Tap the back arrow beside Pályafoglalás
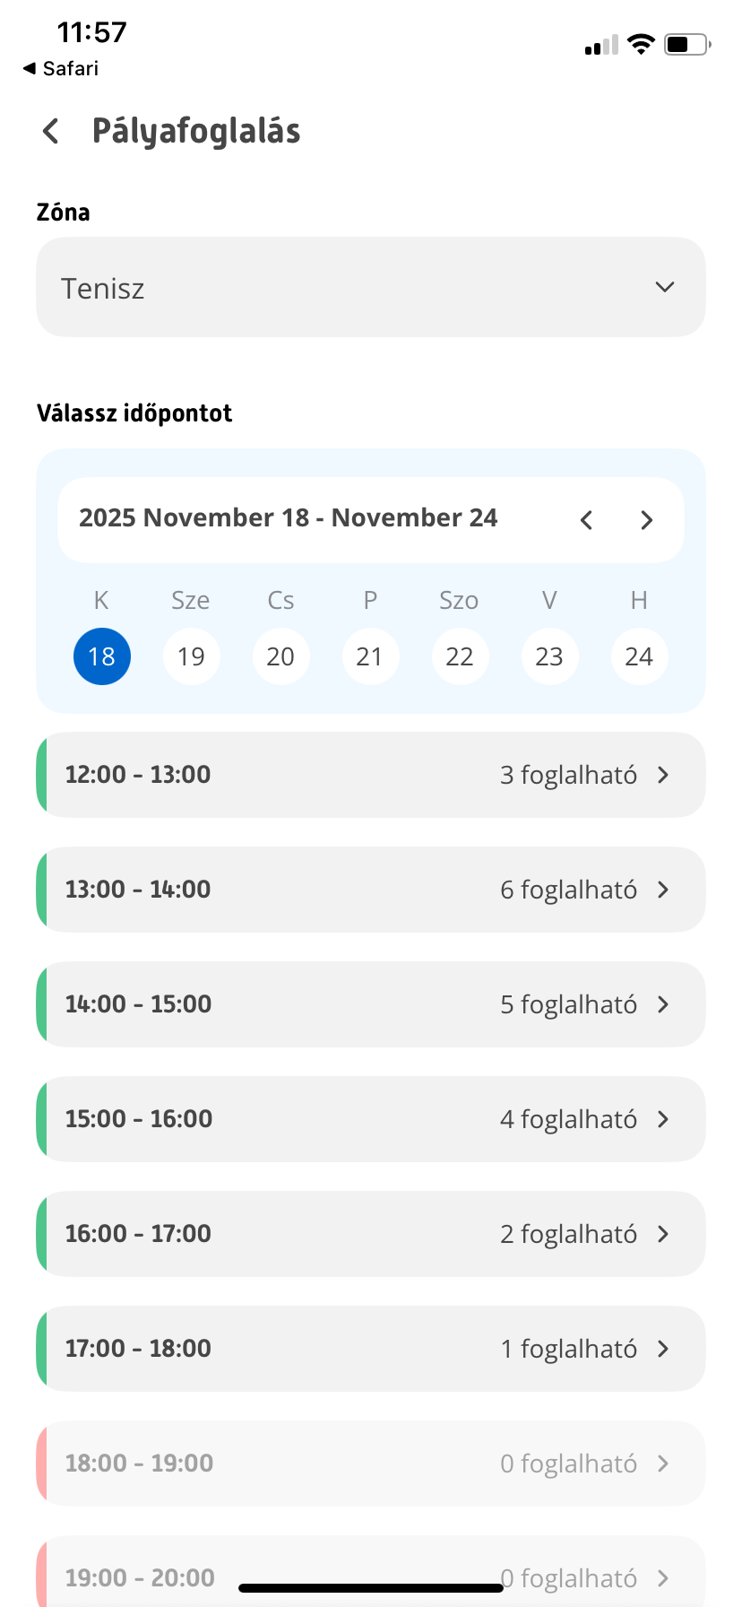 pos(51,131)
